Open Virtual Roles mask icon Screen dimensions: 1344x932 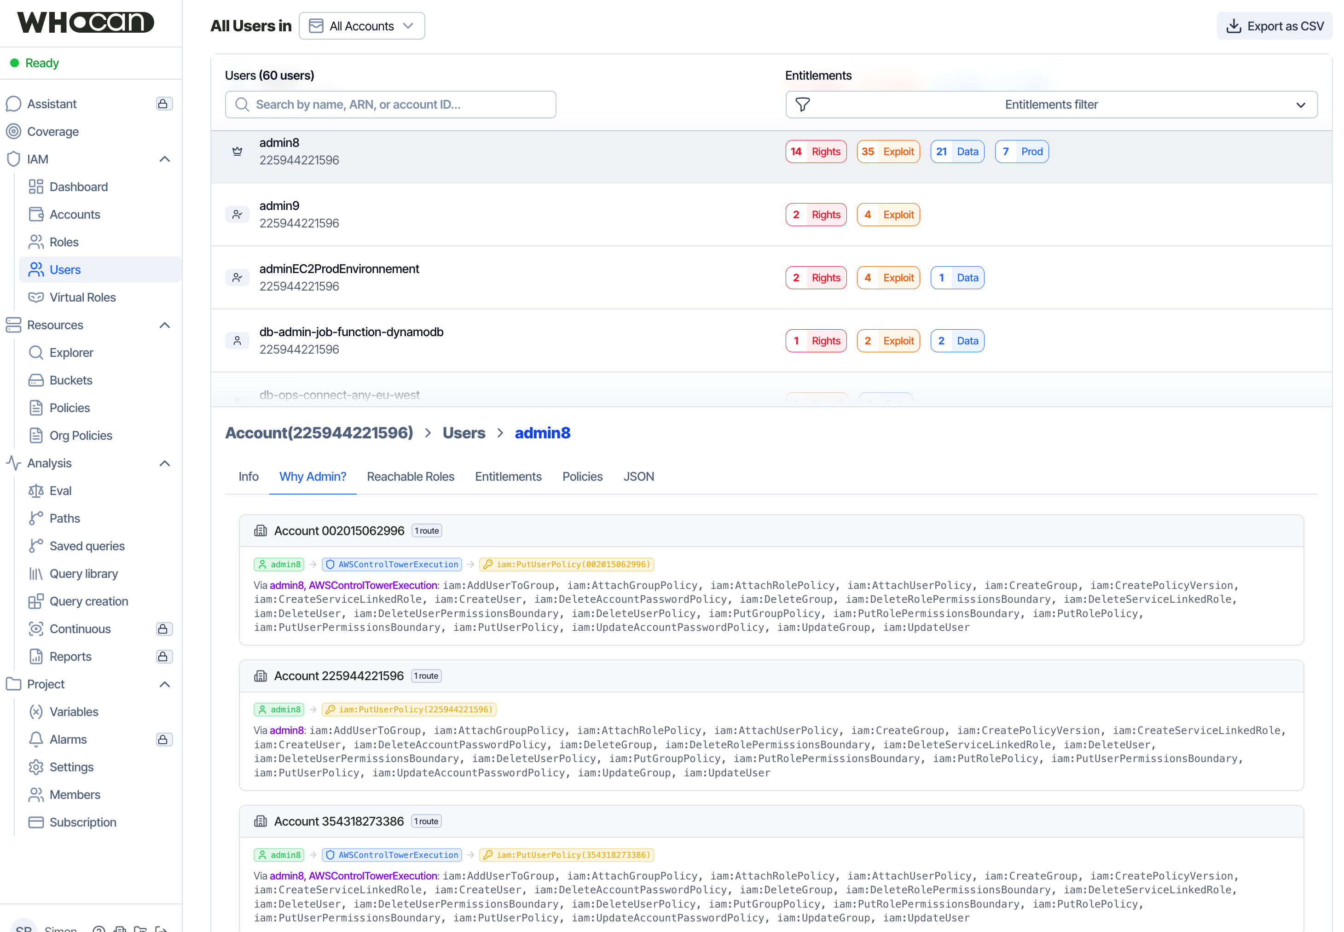(36, 297)
